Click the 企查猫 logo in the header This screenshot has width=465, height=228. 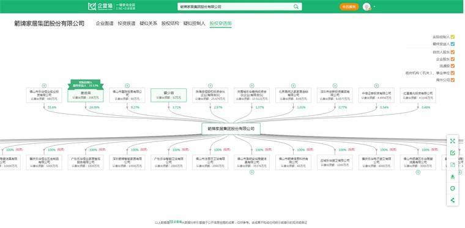[100, 7]
